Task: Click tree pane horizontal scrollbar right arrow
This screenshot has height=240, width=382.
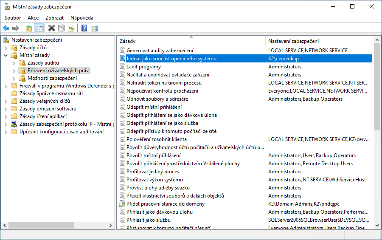Action: (111, 226)
